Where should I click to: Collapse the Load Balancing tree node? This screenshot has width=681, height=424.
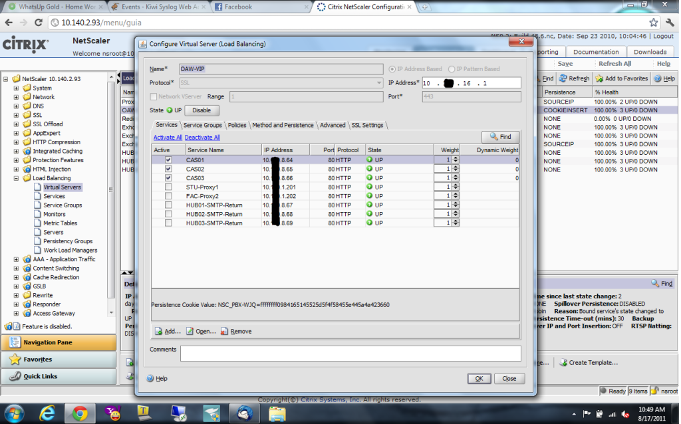[16, 178]
